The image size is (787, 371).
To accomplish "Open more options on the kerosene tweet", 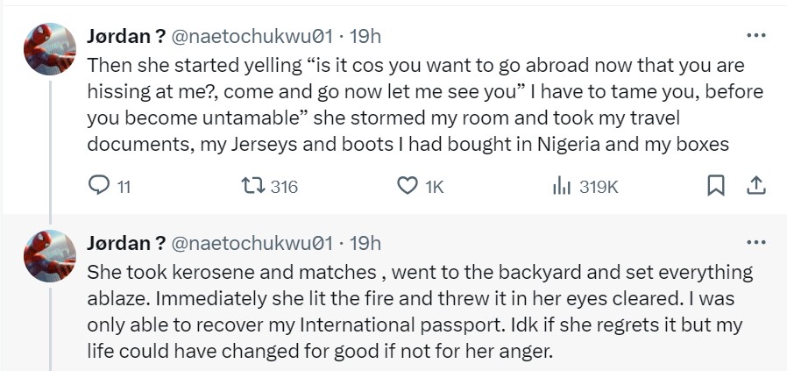I will coord(755,243).
